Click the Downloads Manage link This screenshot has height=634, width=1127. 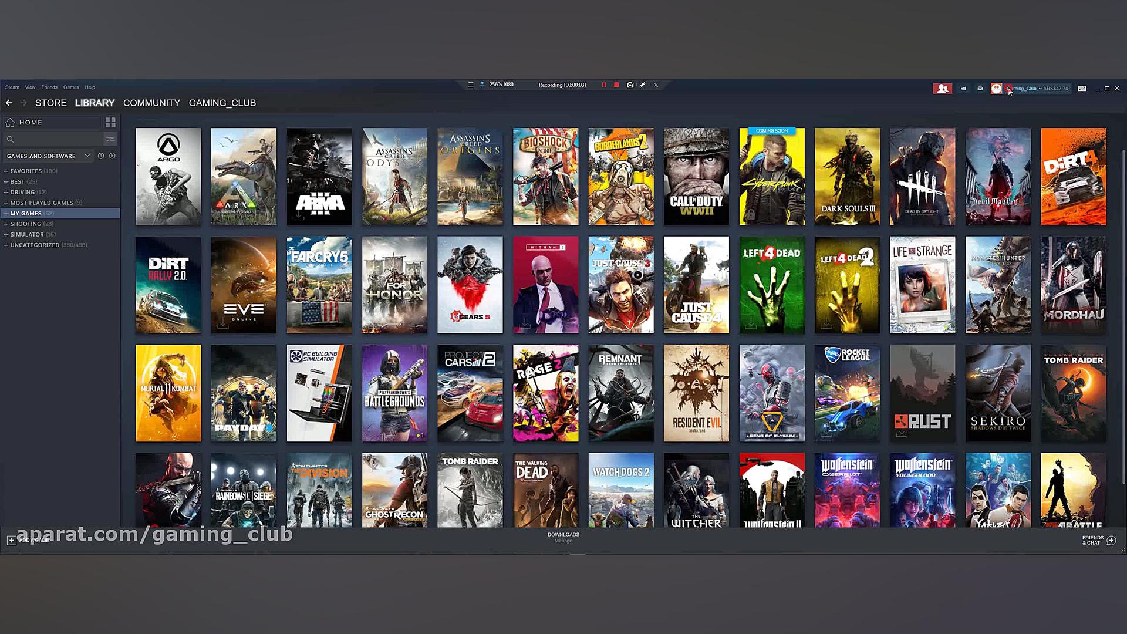563,541
